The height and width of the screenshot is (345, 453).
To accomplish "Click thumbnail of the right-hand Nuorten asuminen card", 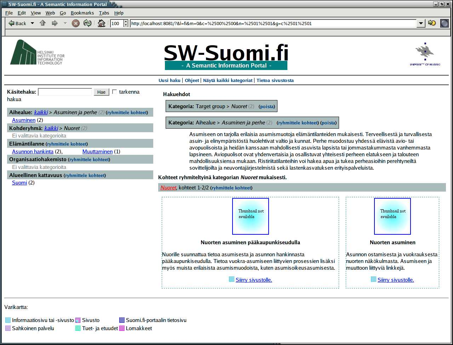I will 392,216.
